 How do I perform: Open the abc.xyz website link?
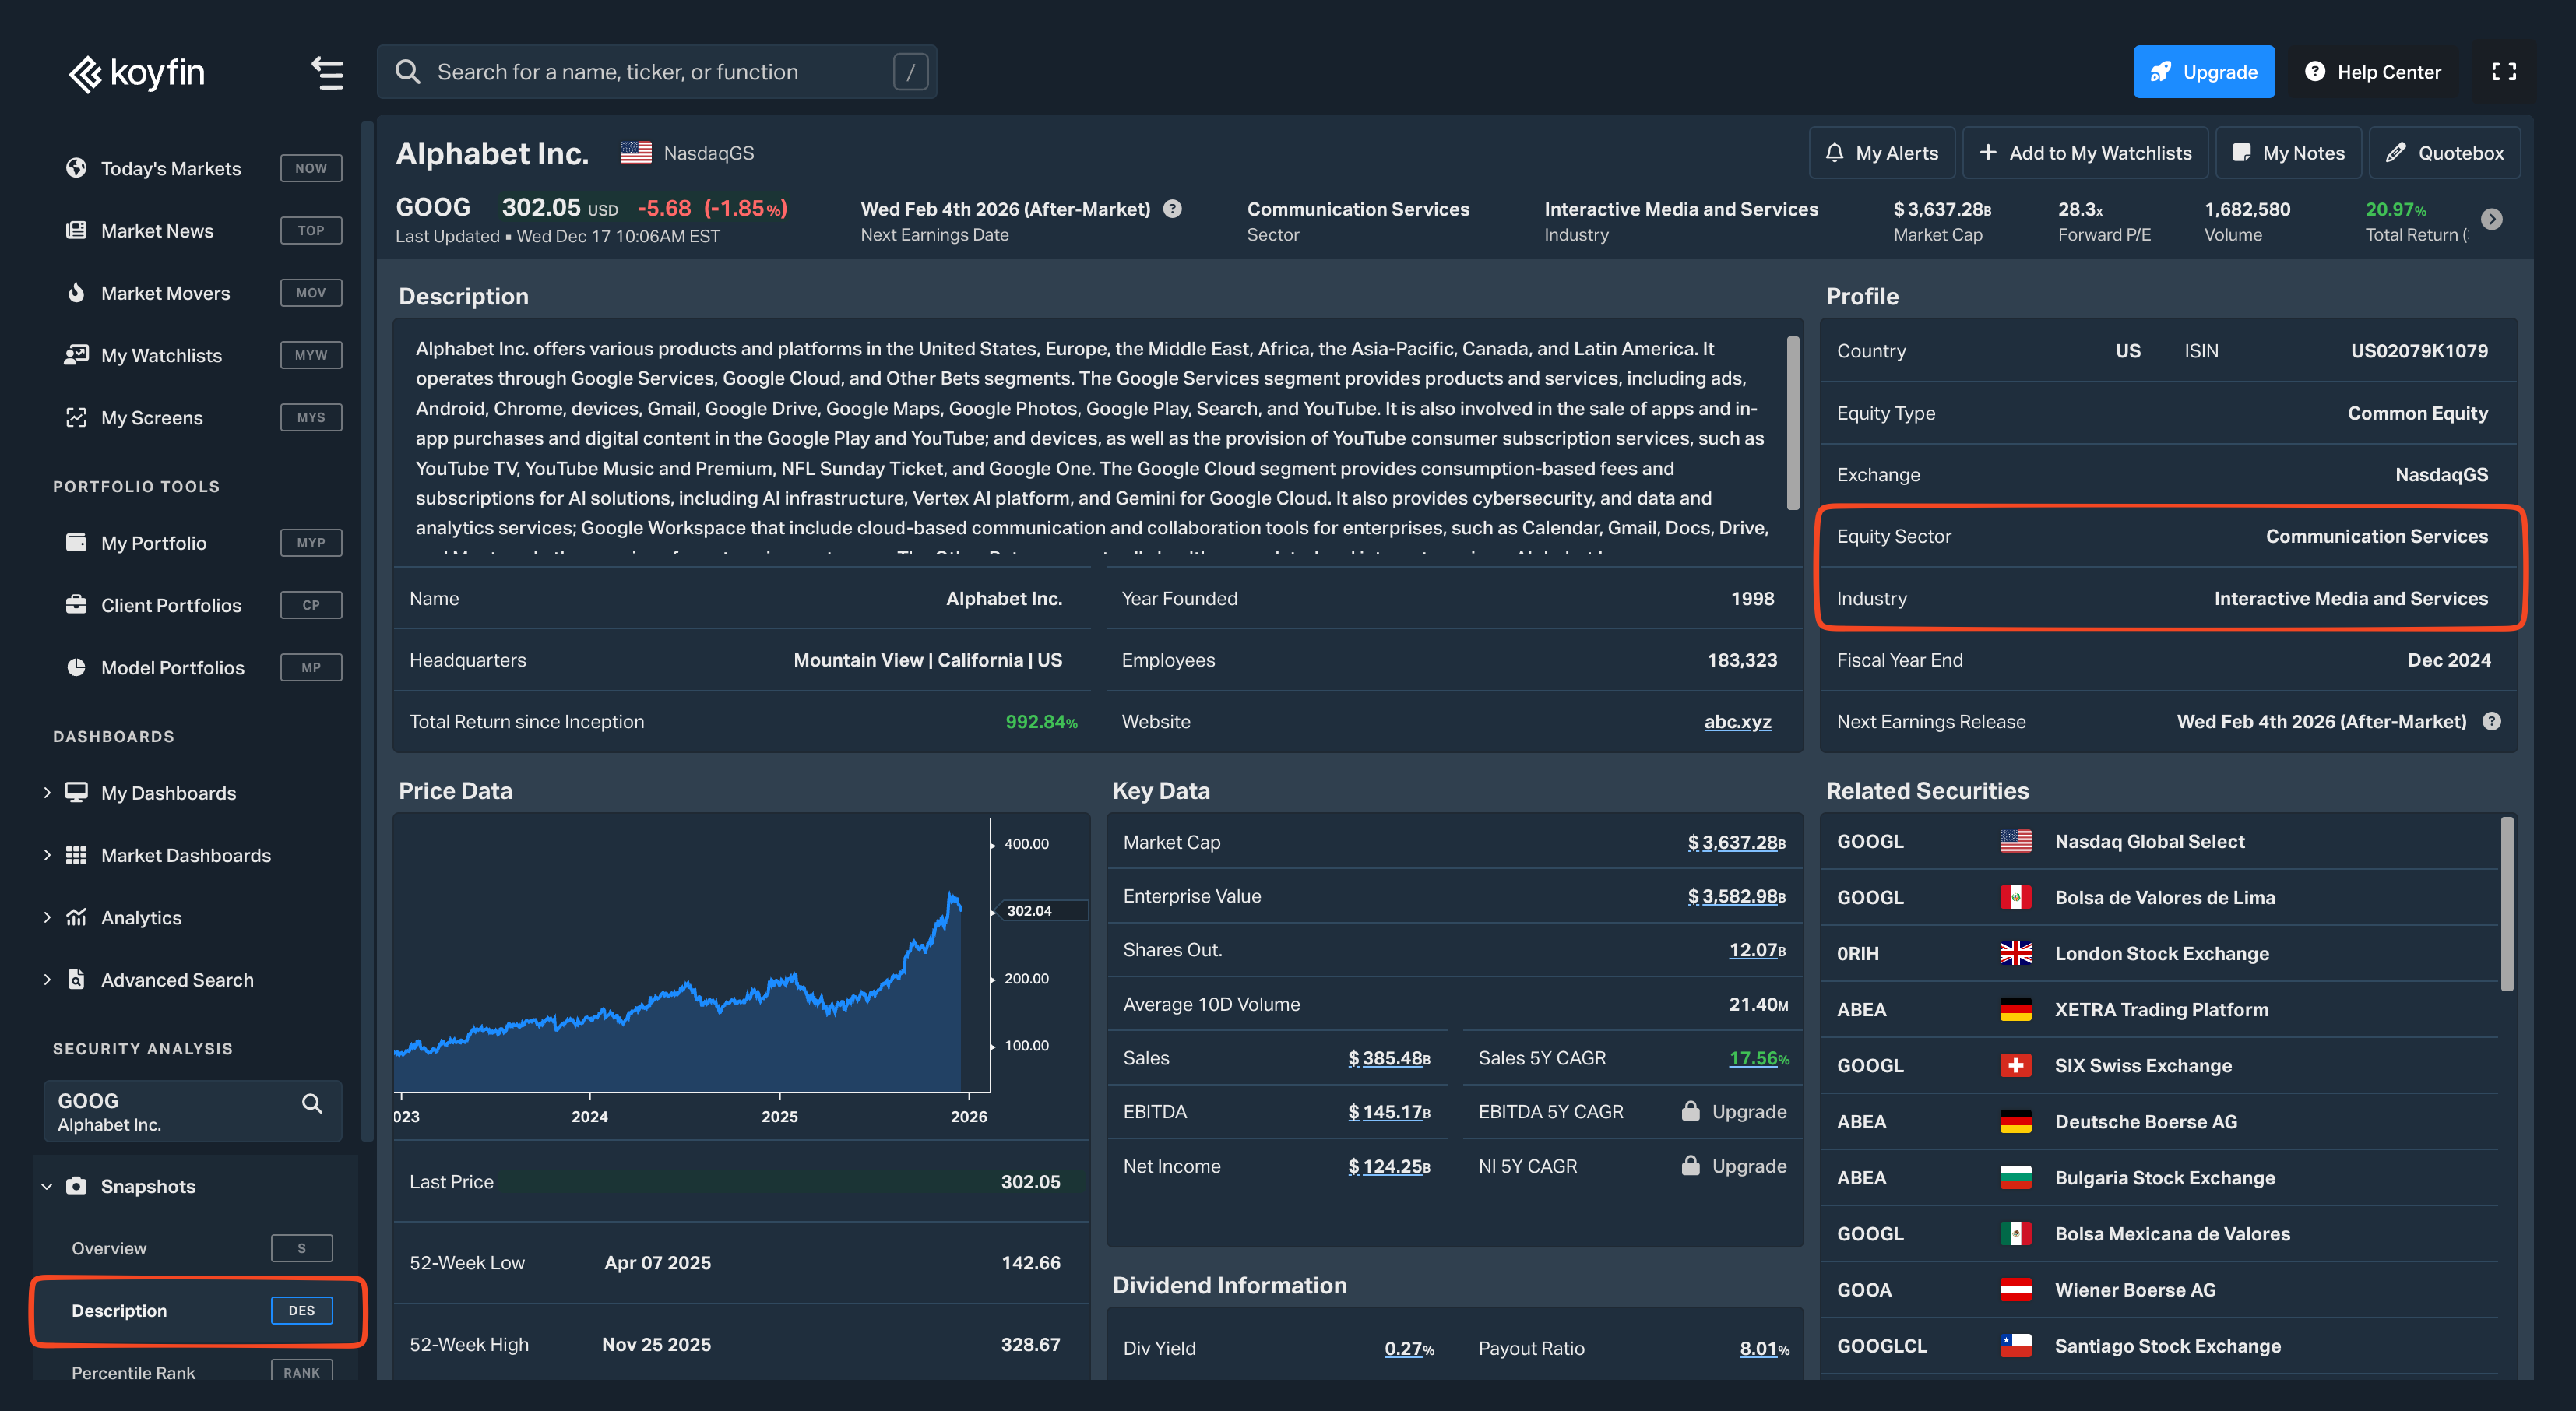click(1737, 721)
